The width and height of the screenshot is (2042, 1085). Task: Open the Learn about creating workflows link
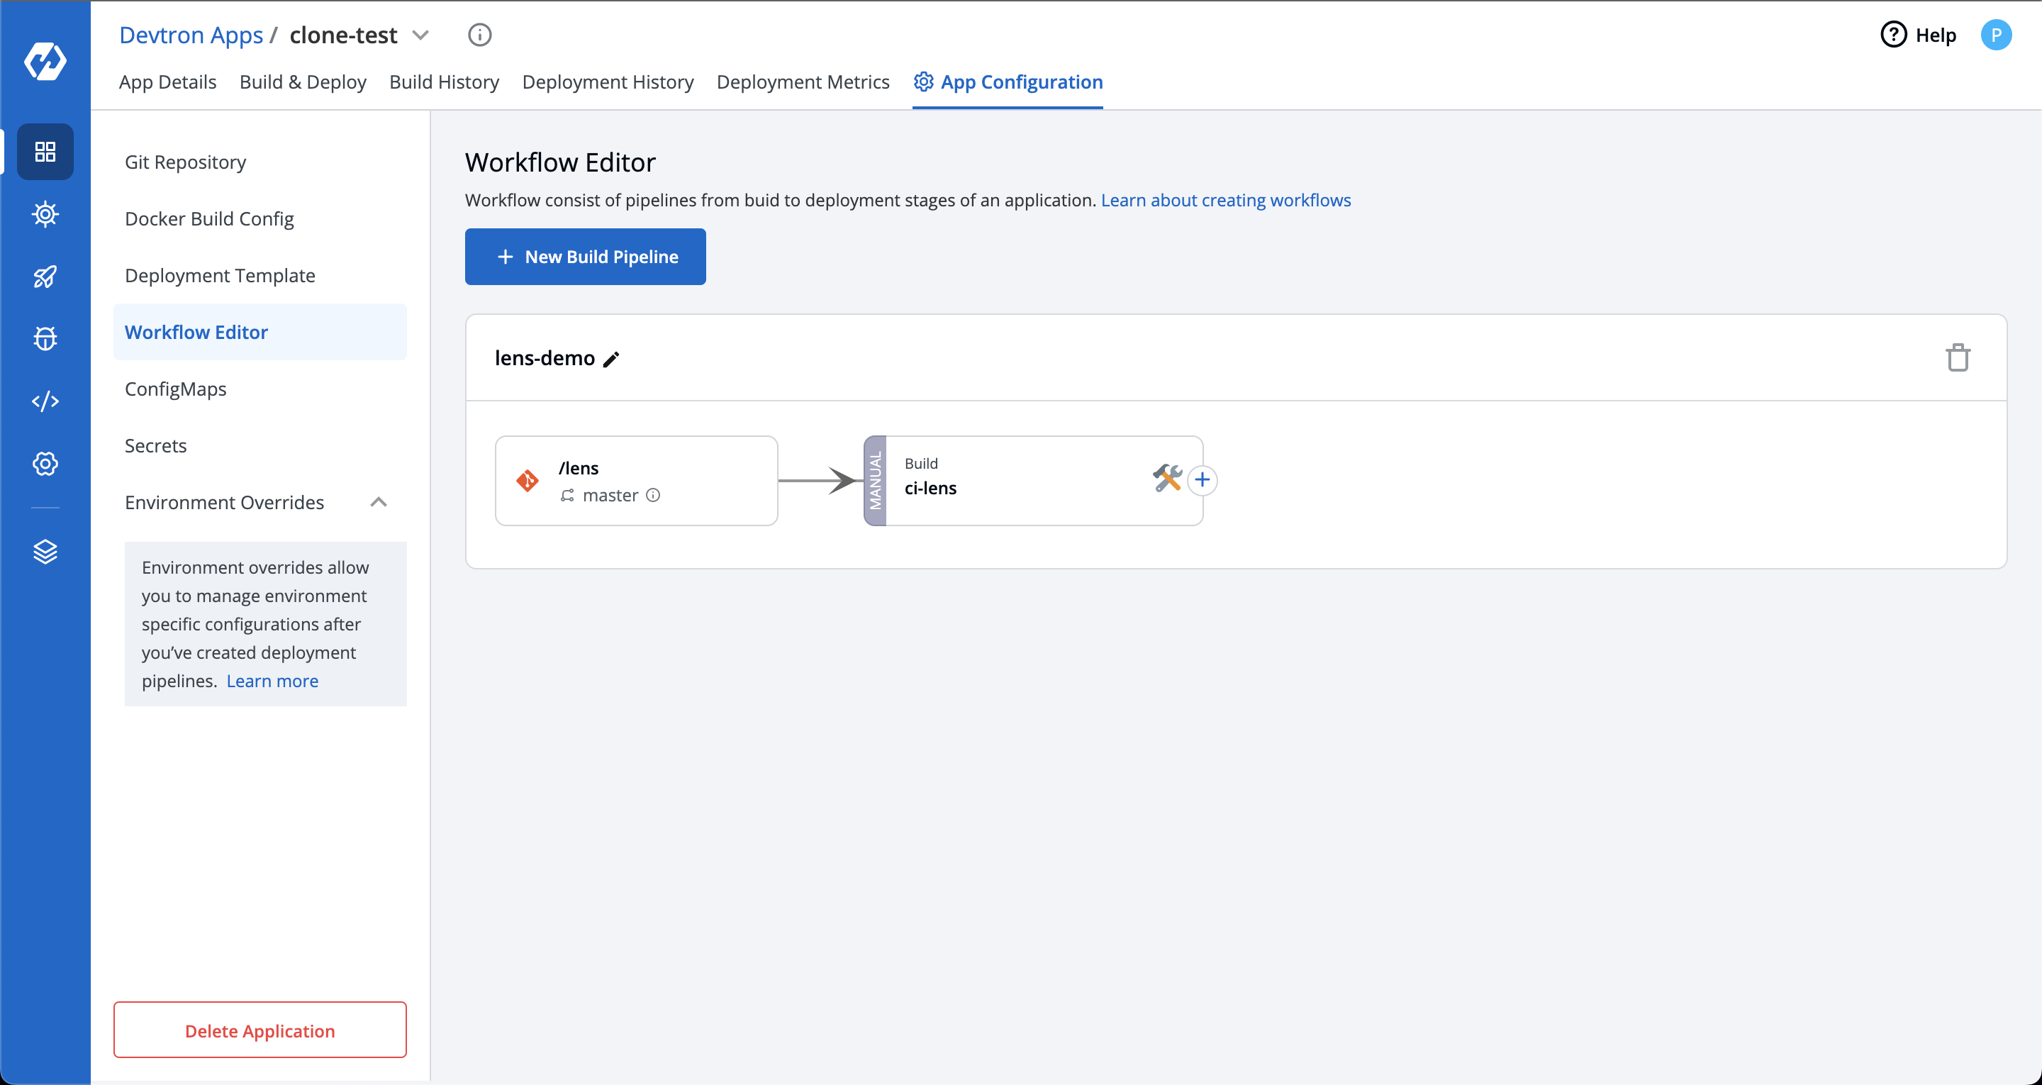pyautogui.click(x=1225, y=200)
